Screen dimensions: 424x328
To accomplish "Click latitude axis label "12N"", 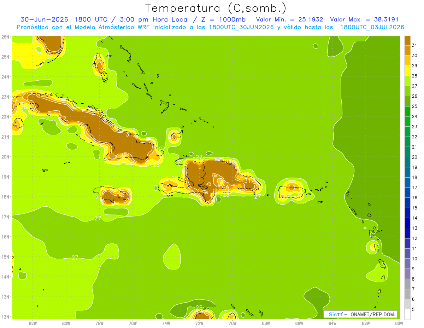I will pyautogui.click(x=5, y=317).
